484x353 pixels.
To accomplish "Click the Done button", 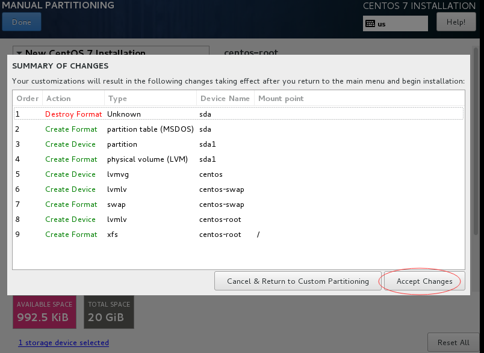I will 22,22.
